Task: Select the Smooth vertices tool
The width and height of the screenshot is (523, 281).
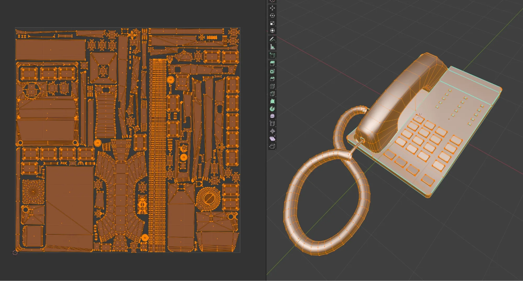Action: (x=272, y=116)
